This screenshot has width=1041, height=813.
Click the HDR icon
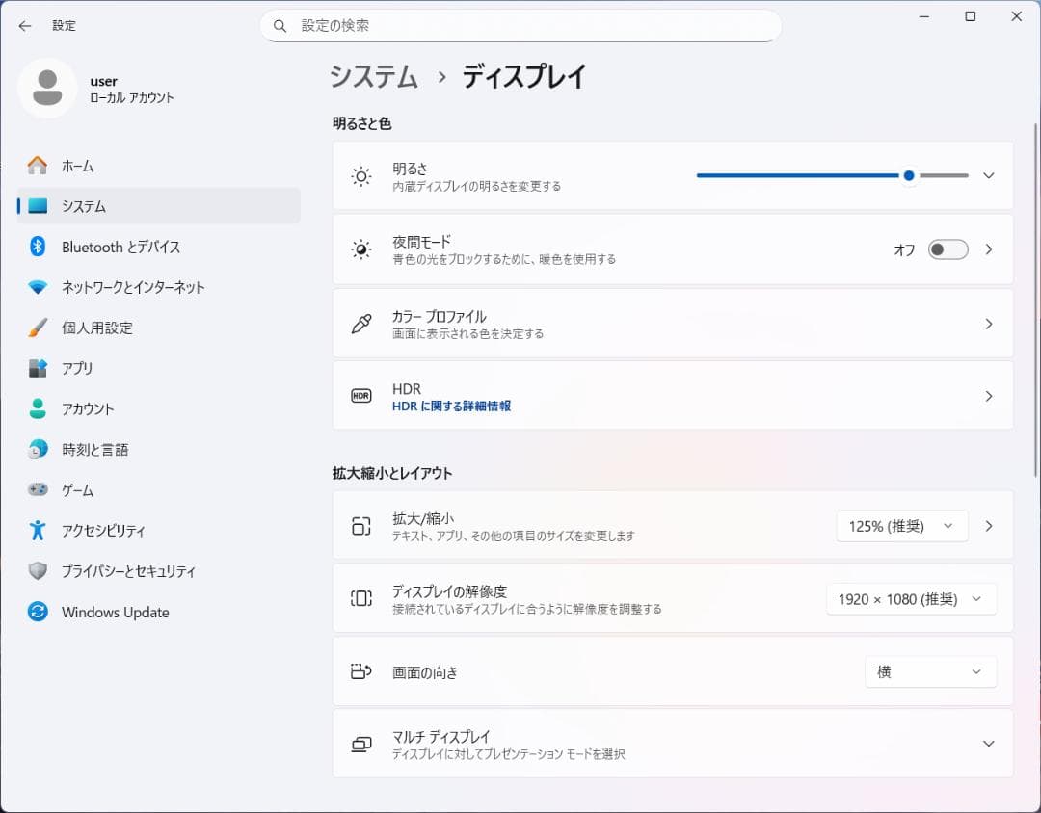point(360,395)
